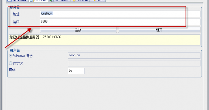This screenshot has height=110, width=209.
Task: Click the 断开 button
Action: pyautogui.click(x=159, y=30)
